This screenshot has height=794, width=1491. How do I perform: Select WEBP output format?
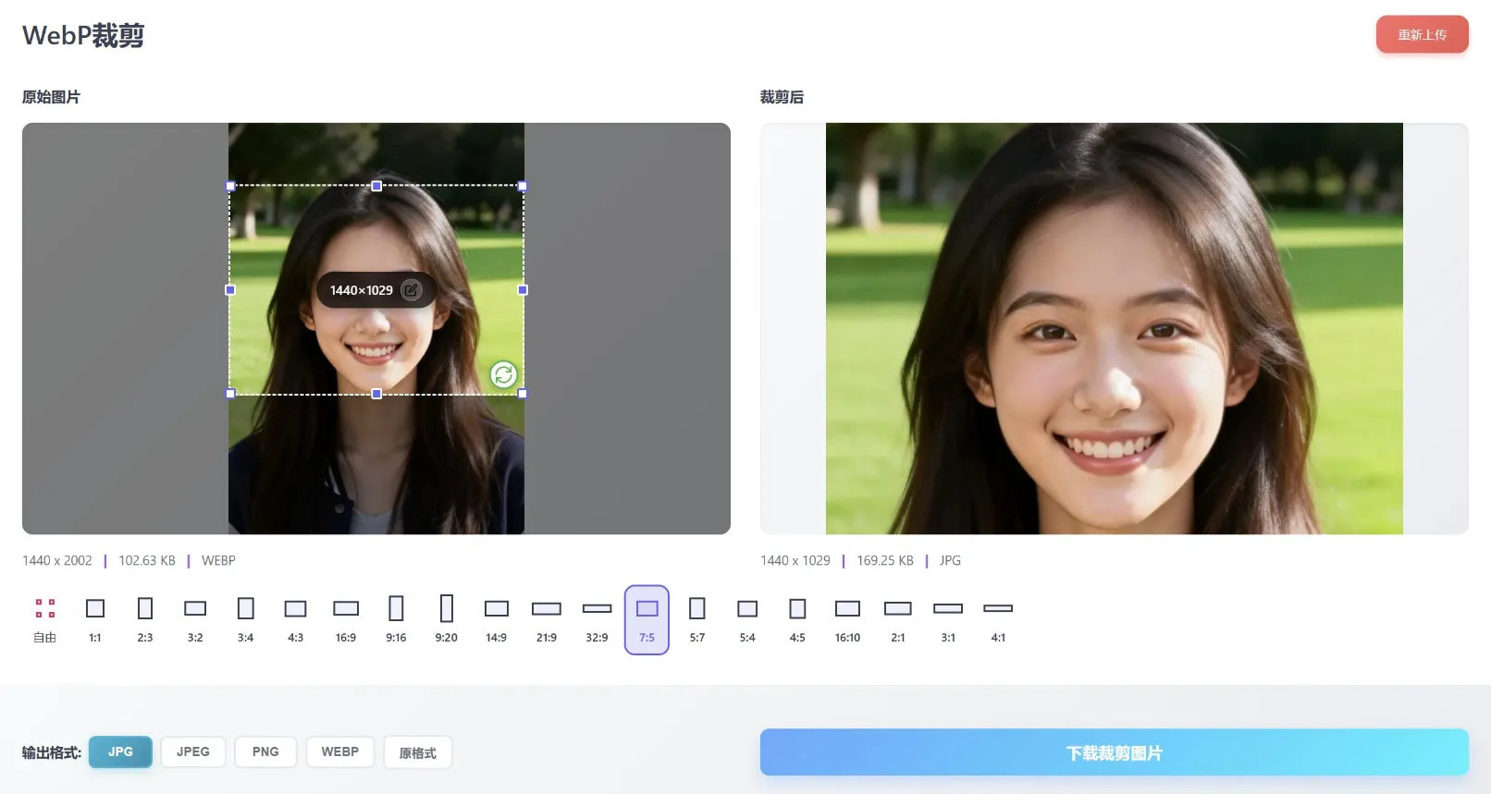[340, 751]
